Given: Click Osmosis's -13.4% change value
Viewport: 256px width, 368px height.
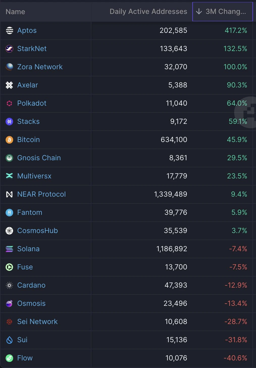Looking at the screenshot, I should coord(236,304).
